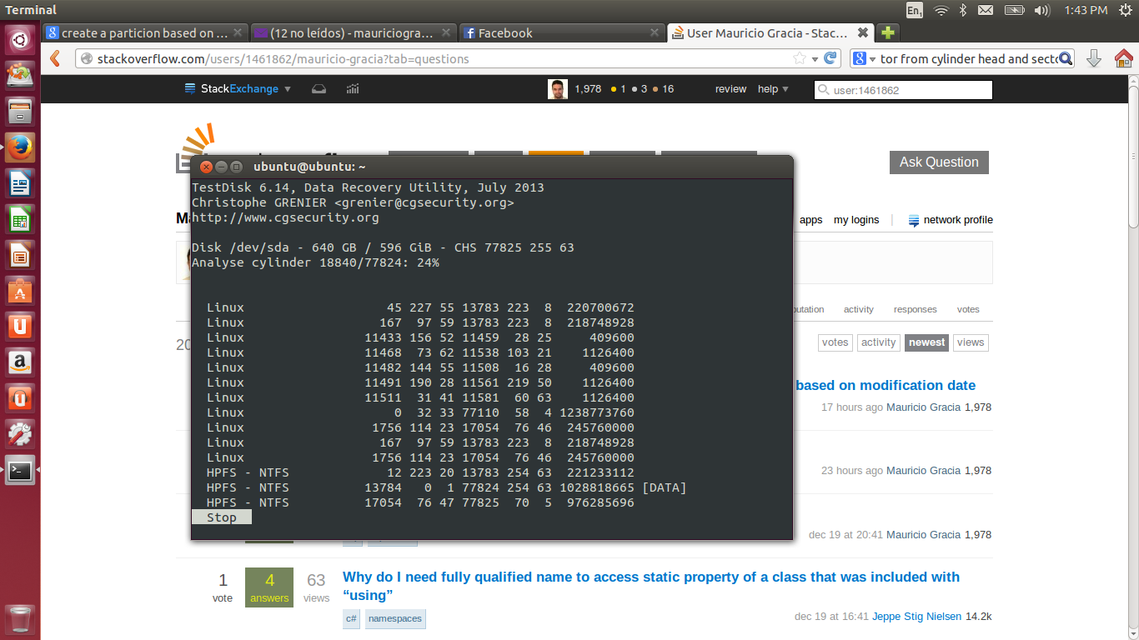Image resolution: width=1139 pixels, height=640 pixels.
Task: Bookmark this page with the star
Action: pos(799,58)
